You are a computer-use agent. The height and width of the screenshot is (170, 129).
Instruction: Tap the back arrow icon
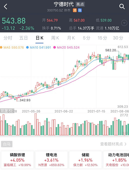pos(6,6)
